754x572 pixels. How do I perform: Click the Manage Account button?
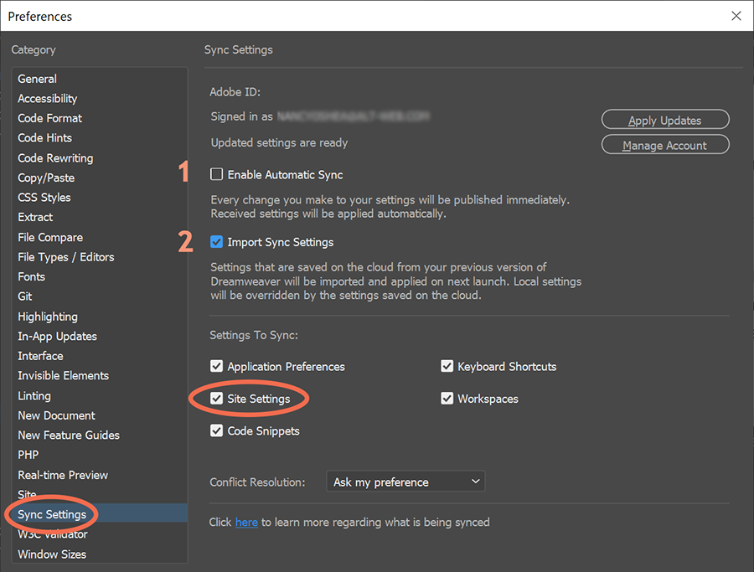coord(665,145)
